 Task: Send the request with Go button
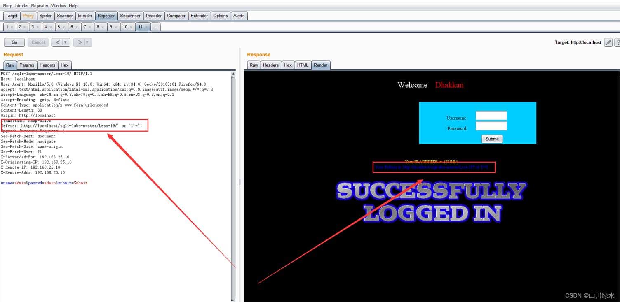pos(14,42)
